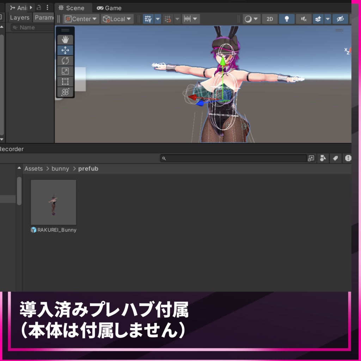Image resolution: width=361 pixels, height=361 pixels.
Task: Mute scene audio
Action: tap(304, 19)
